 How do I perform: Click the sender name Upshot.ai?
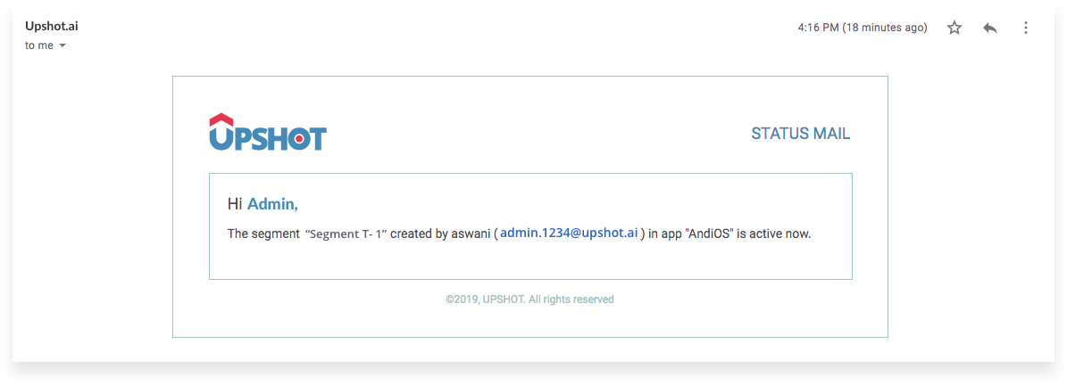(x=52, y=27)
